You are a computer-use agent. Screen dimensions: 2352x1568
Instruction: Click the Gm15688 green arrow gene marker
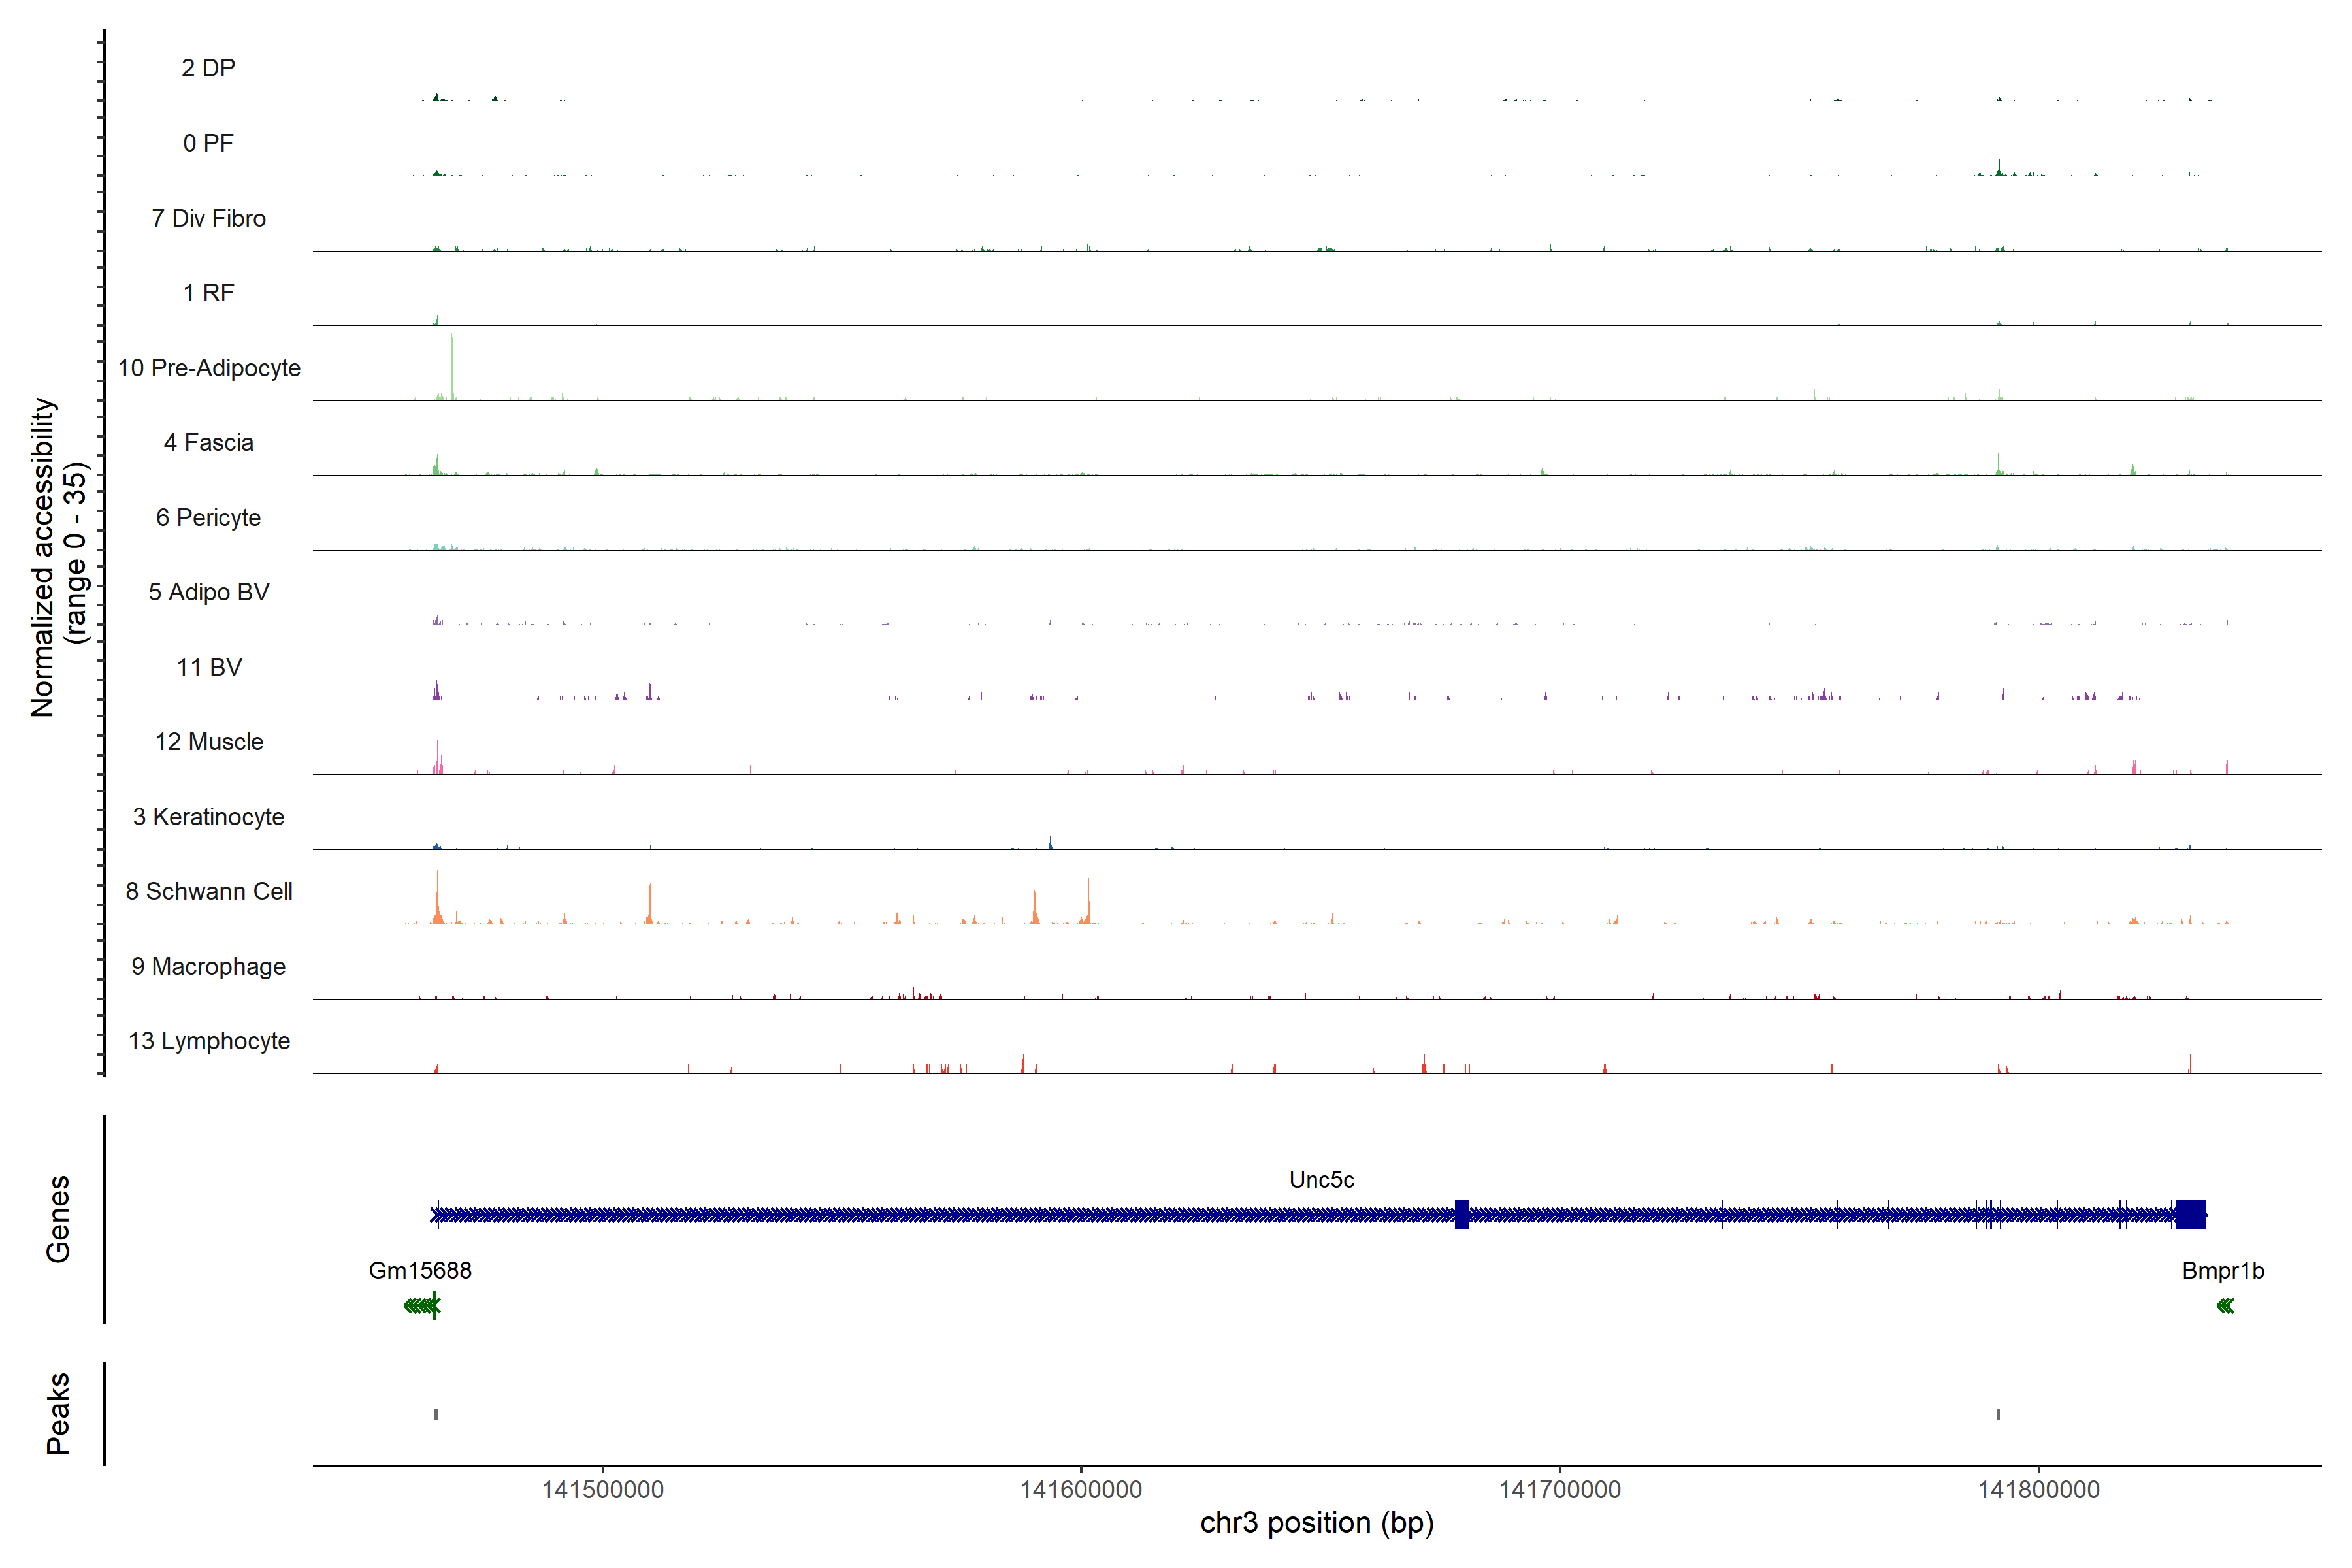point(422,1305)
